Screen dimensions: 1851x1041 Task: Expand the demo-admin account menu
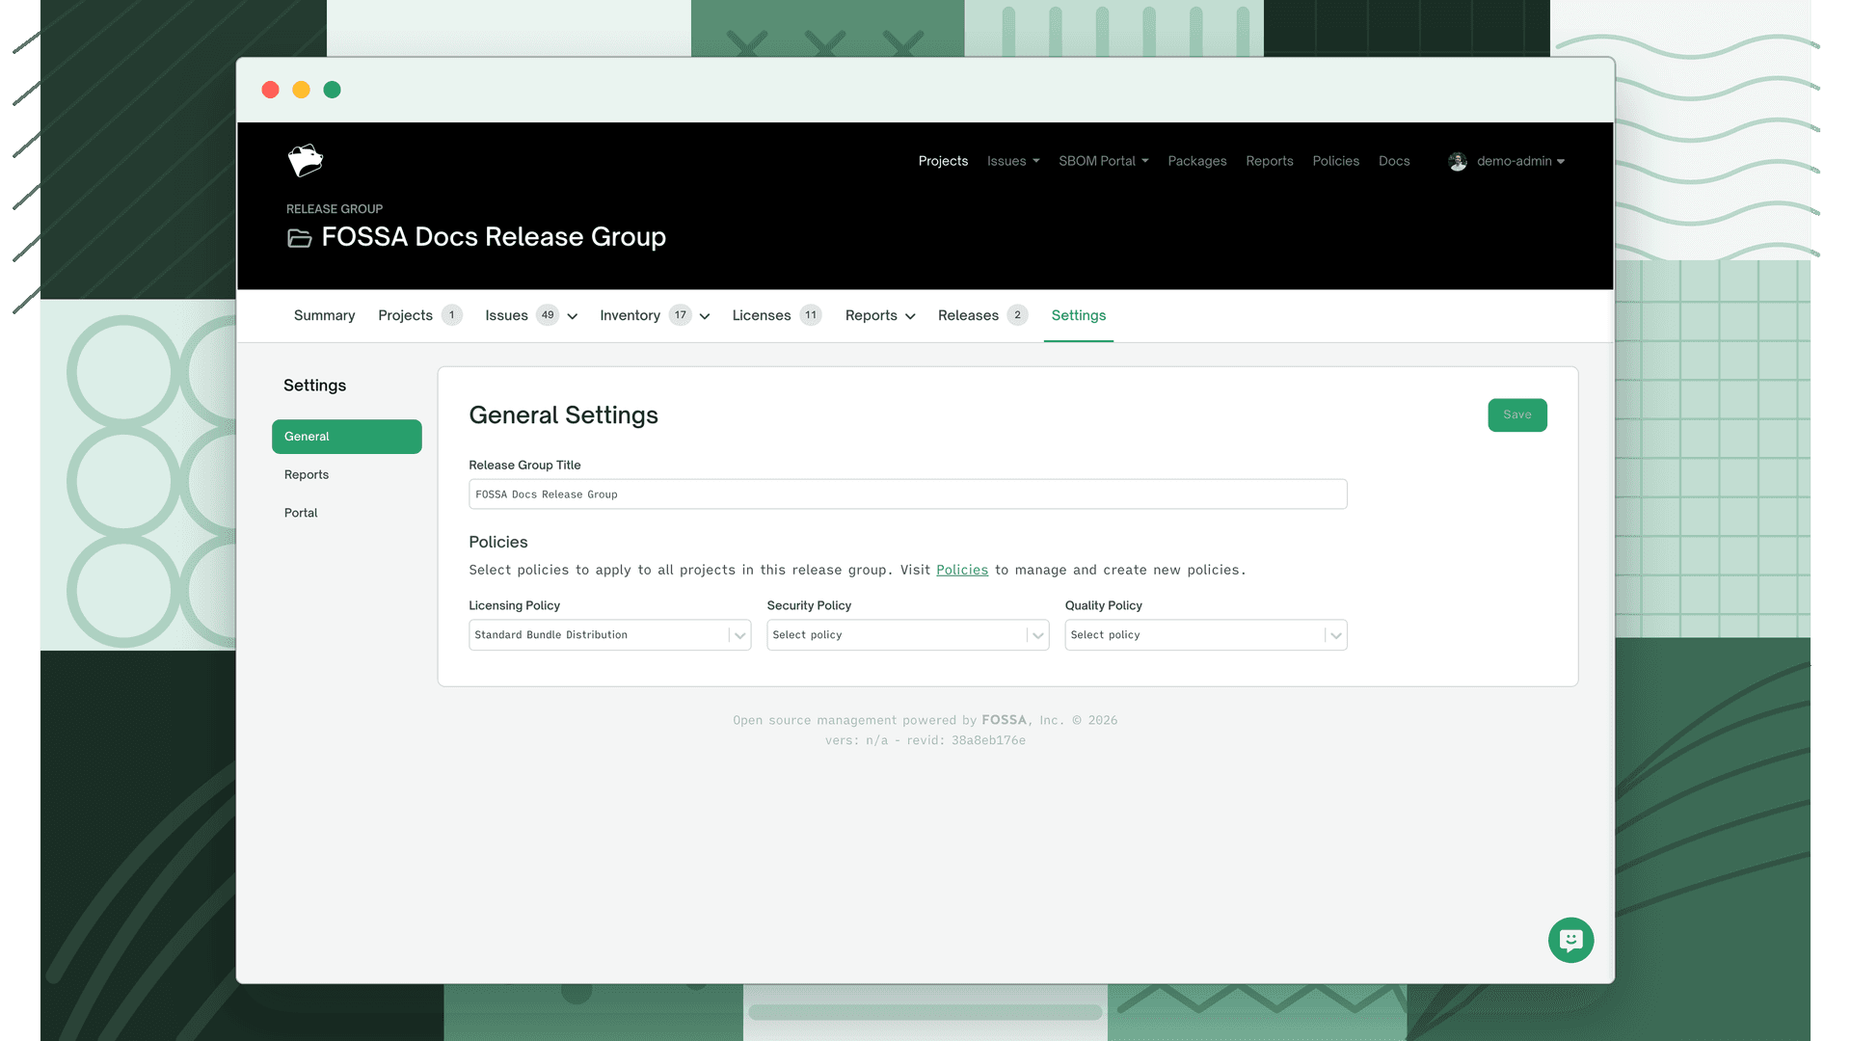[x=1520, y=161]
